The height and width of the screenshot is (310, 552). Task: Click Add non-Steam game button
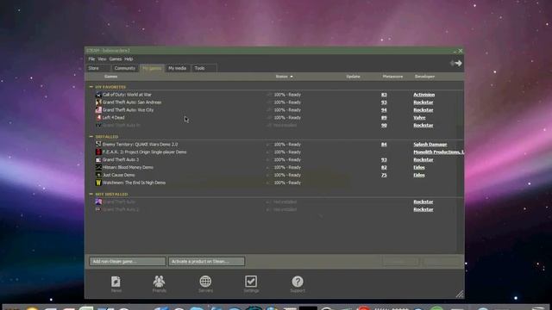(128, 262)
